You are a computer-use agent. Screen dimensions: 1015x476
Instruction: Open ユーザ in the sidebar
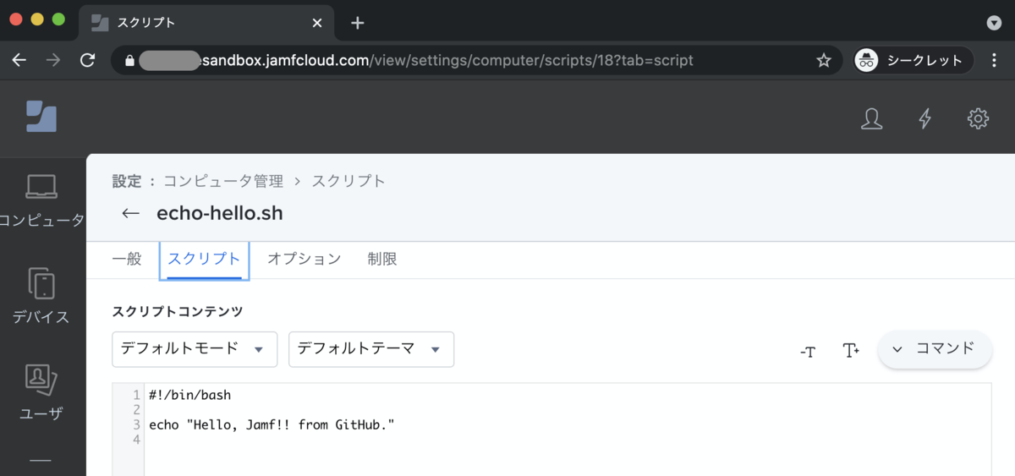41,393
